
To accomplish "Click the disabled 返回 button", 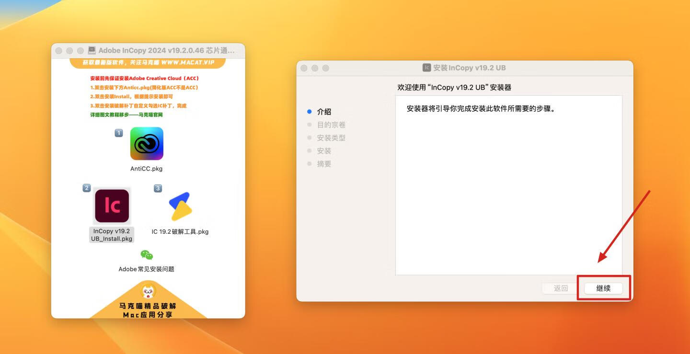I will tap(561, 288).
